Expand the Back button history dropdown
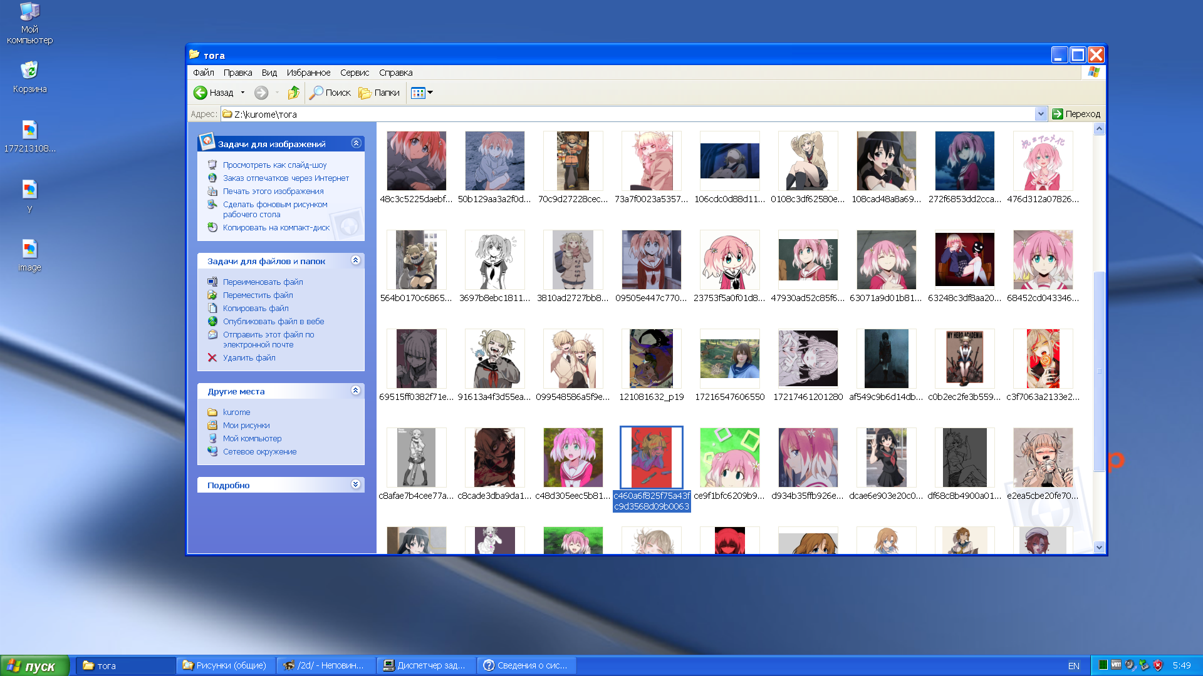This screenshot has height=676, width=1203. point(242,93)
